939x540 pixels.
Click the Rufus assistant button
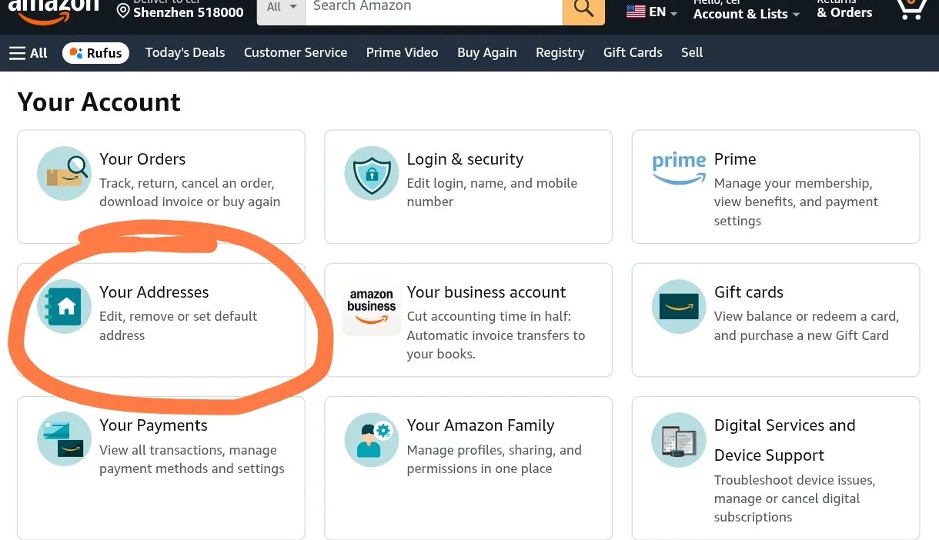pos(95,53)
